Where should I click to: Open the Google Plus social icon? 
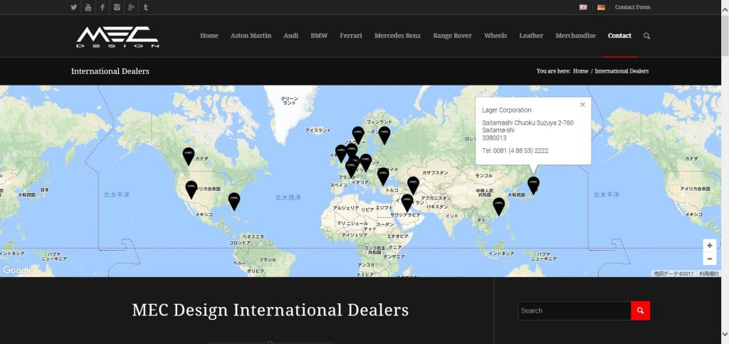(131, 7)
